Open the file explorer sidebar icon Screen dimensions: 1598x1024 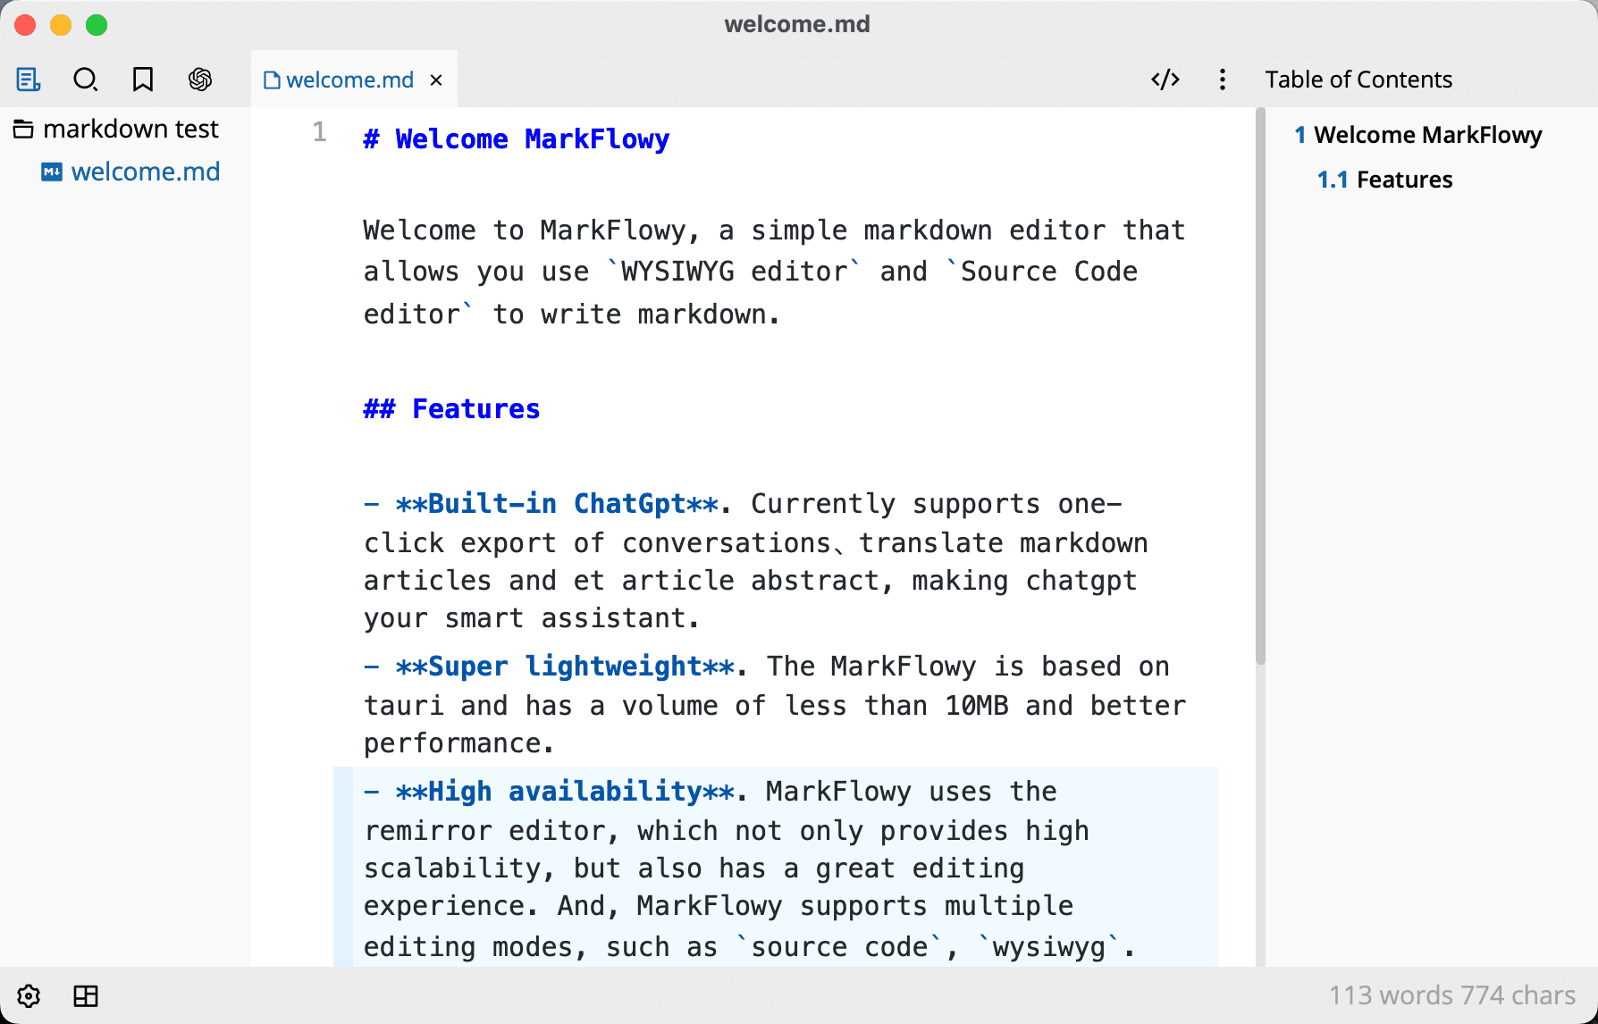coord(29,80)
